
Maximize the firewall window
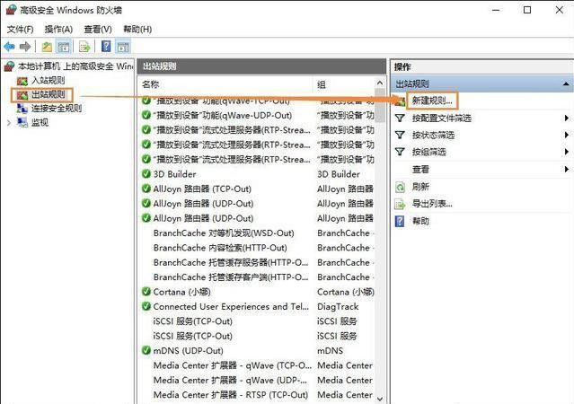click(x=527, y=10)
